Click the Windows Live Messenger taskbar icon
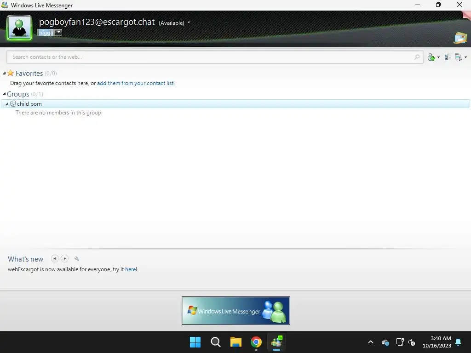Viewport: 471px width, 353px height. tap(276, 342)
